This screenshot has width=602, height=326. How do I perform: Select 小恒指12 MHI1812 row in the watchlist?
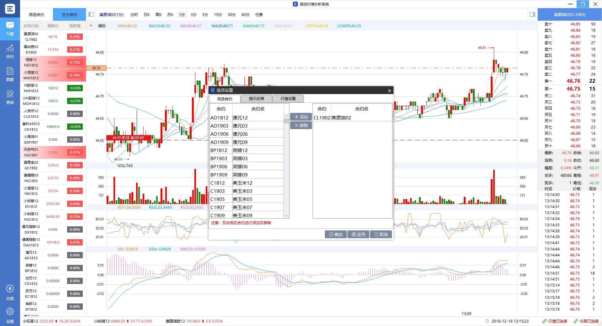pos(53,75)
